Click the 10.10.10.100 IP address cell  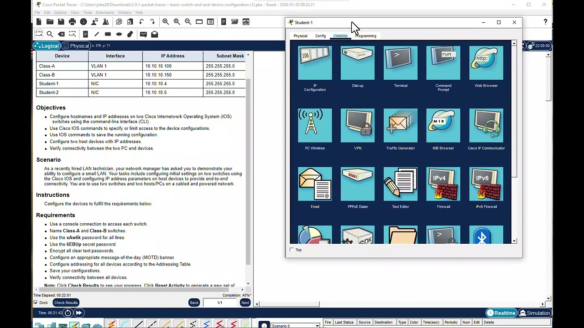pos(173,66)
